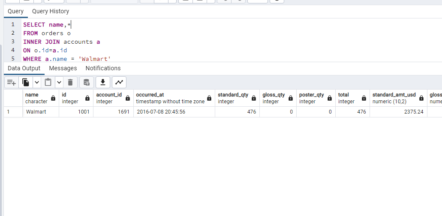
Task: Click the standard_amt_usd column header
Action: tap(399, 98)
